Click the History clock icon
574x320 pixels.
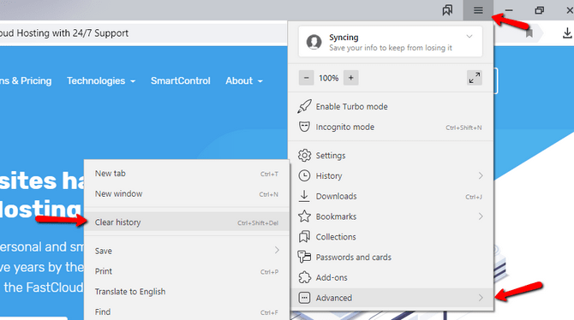(x=304, y=176)
